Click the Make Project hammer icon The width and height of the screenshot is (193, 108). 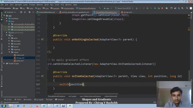(100, 8)
